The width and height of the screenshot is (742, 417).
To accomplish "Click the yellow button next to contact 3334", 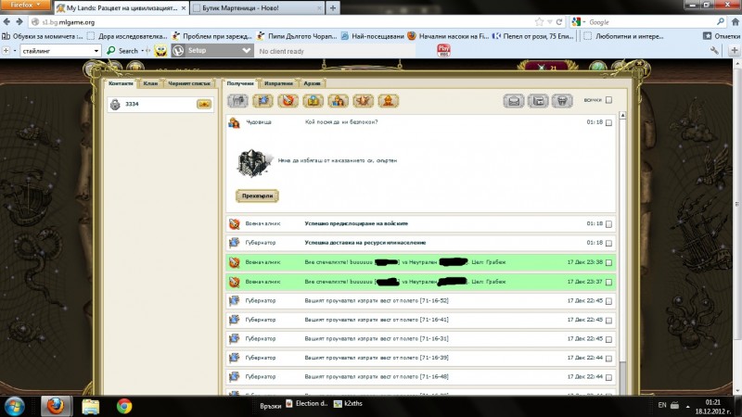I will coord(204,105).
